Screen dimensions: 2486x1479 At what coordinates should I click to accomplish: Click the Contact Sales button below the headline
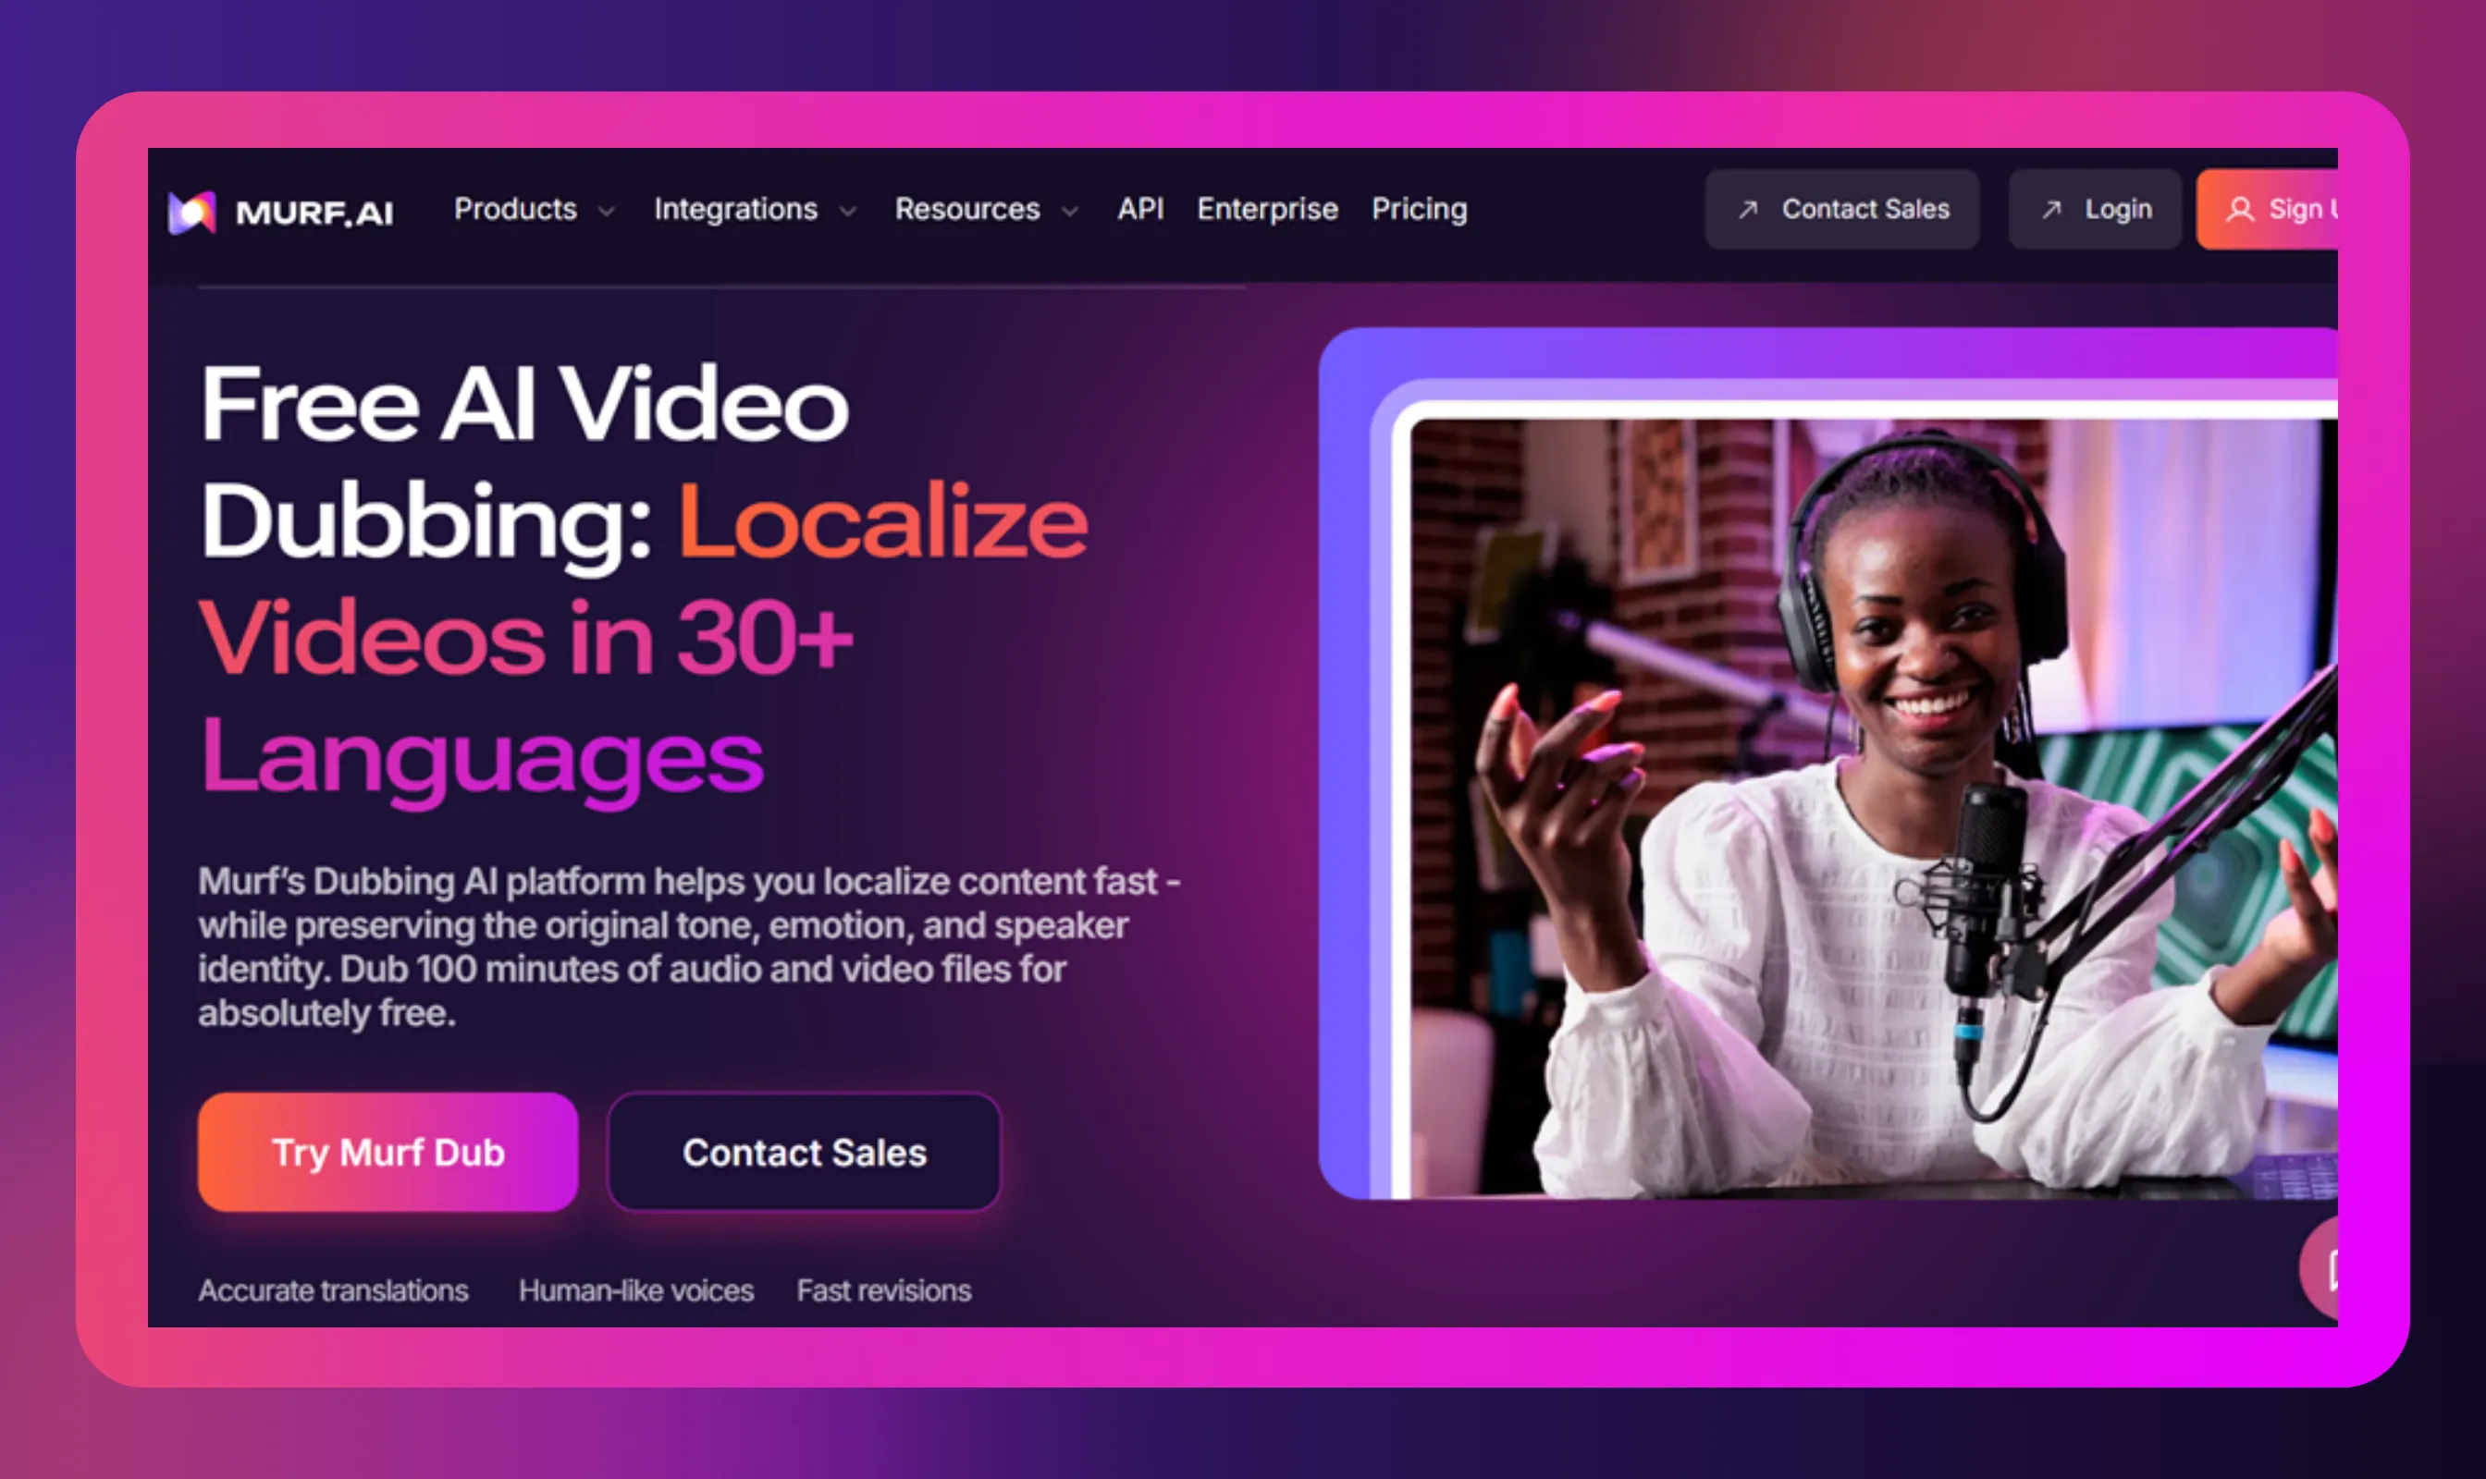(804, 1152)
